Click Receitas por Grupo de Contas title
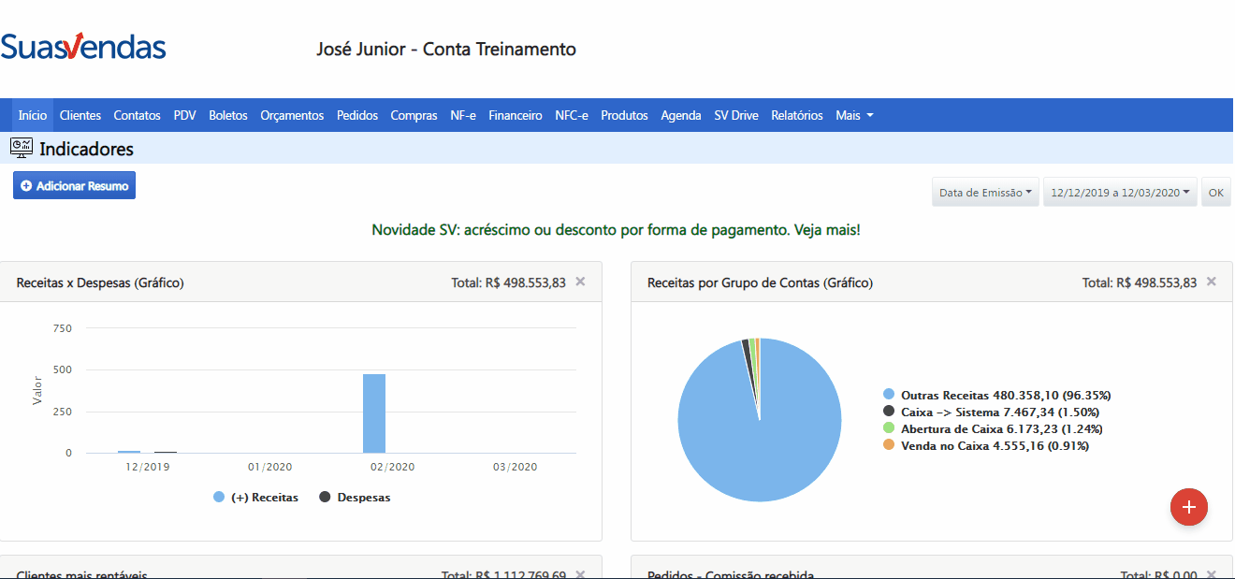The width and height of the screenshot is (1235, 579). [760, 282]
